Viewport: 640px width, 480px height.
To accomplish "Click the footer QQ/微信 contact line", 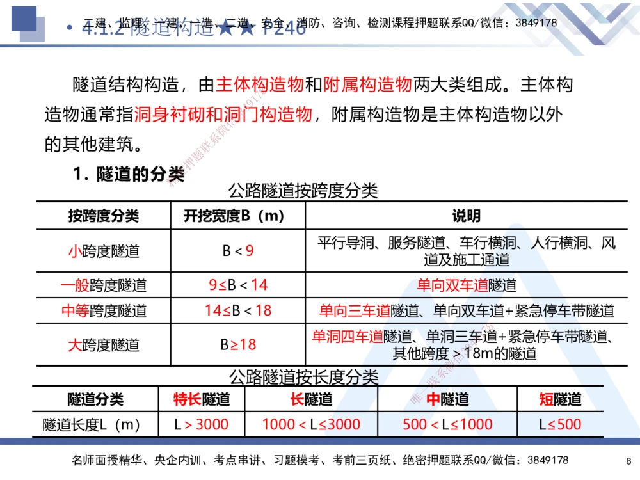I will [x=320, y=460].
